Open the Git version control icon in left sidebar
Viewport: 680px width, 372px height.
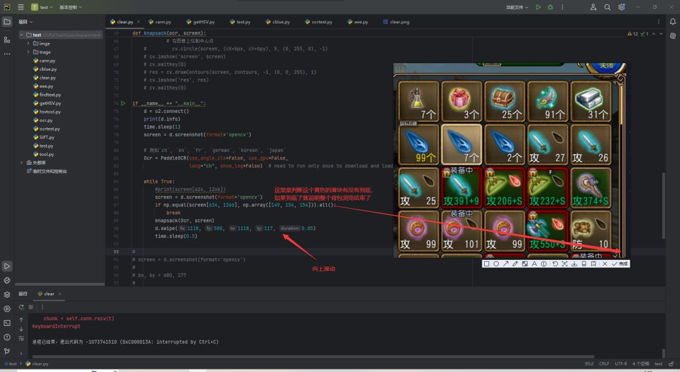(x=7, y=351)
